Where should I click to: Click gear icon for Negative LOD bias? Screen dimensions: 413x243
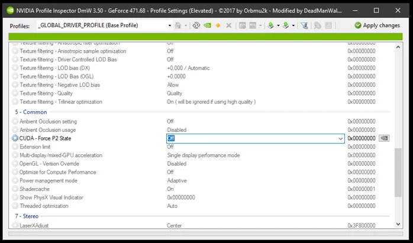(x=15, y=85)
